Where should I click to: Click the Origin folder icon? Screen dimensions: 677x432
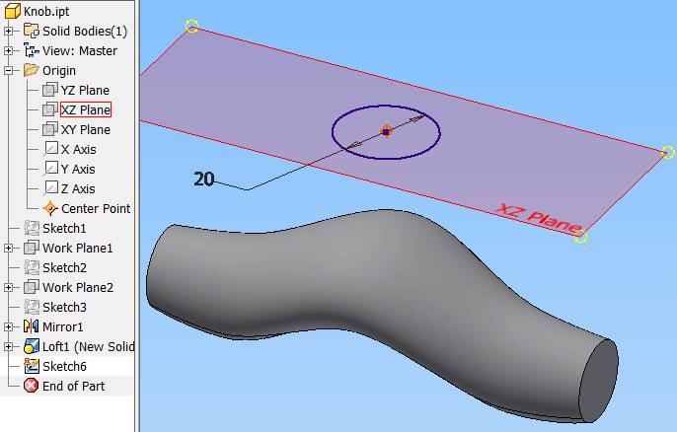32,70
